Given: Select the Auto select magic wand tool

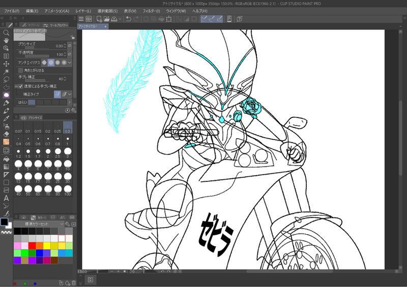Looking at the screenshot, I should (x=6, y=72).
